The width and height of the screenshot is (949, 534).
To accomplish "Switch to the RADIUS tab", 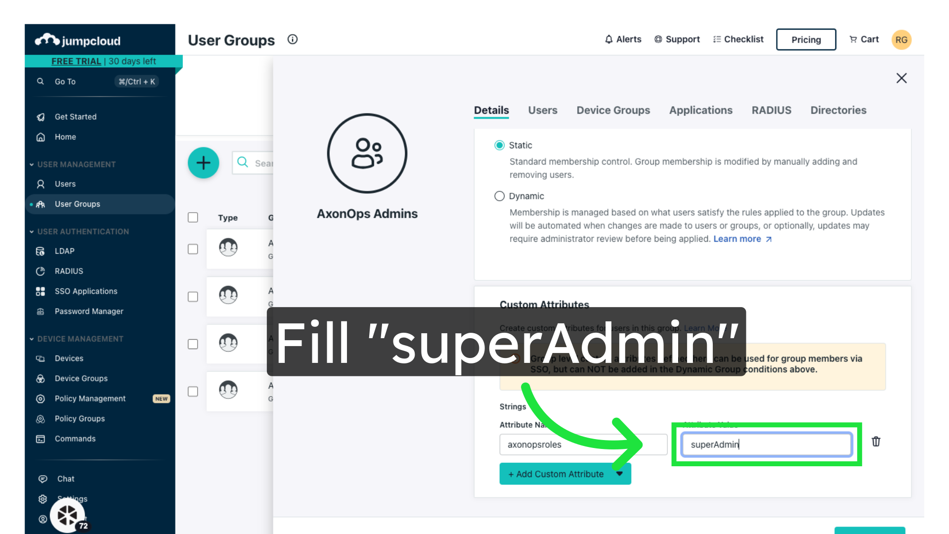I will (x=771, y=110).
